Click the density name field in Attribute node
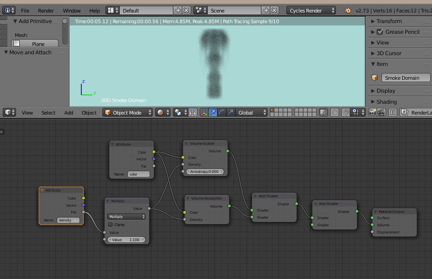432x279 pixels. click(68, 220)
